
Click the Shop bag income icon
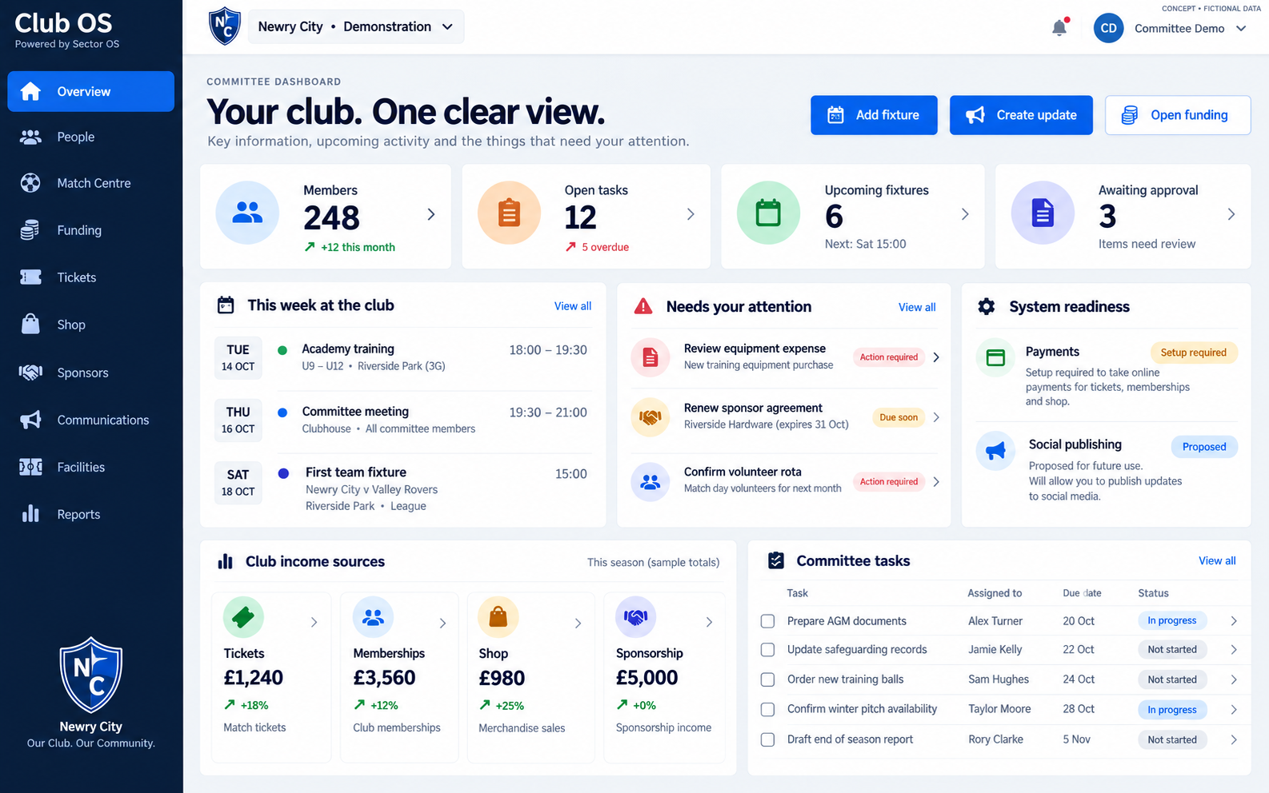pyautogui.click(x=498, y=617)
